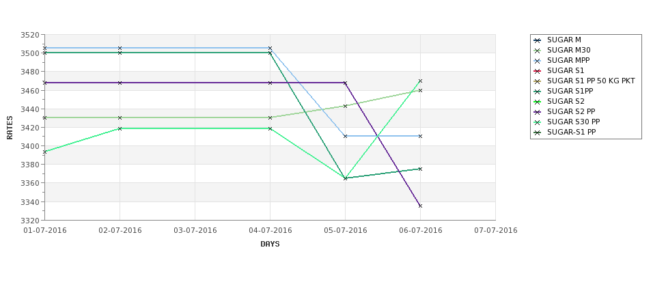
Task: Click the RATES y-axis title
Action: [x=10, y=128]
